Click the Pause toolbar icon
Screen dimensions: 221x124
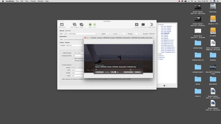95,24
